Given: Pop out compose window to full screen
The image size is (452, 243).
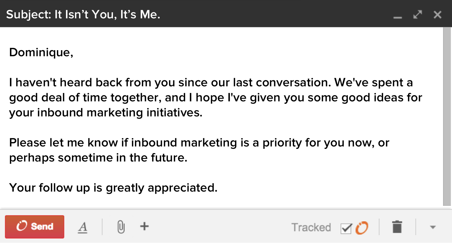Looking at the screenshot, I should point(418,14).
